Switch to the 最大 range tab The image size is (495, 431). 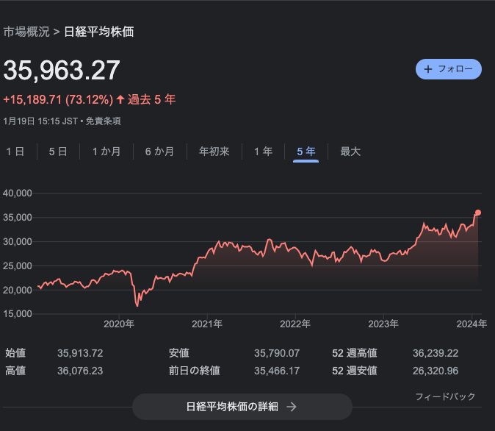click(350, 152)
